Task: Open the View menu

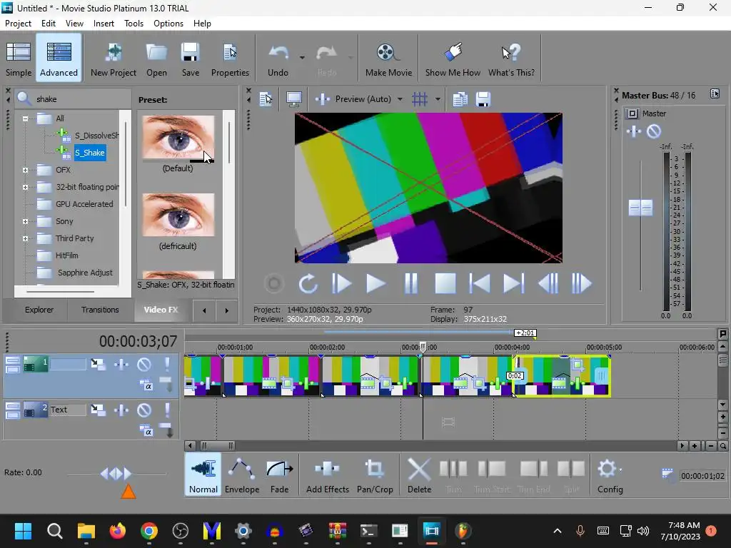Action: pyautogui.click(x=74, y=24)
